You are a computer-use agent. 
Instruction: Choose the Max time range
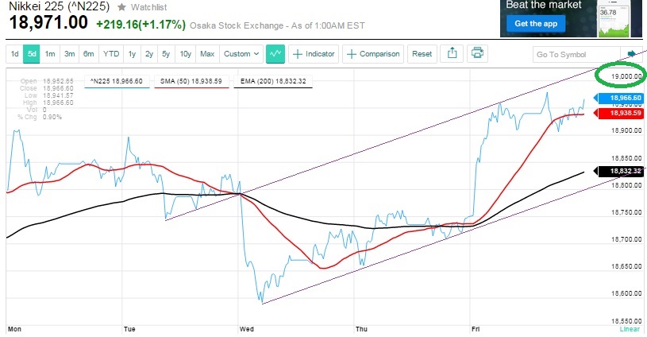point(207,54)
